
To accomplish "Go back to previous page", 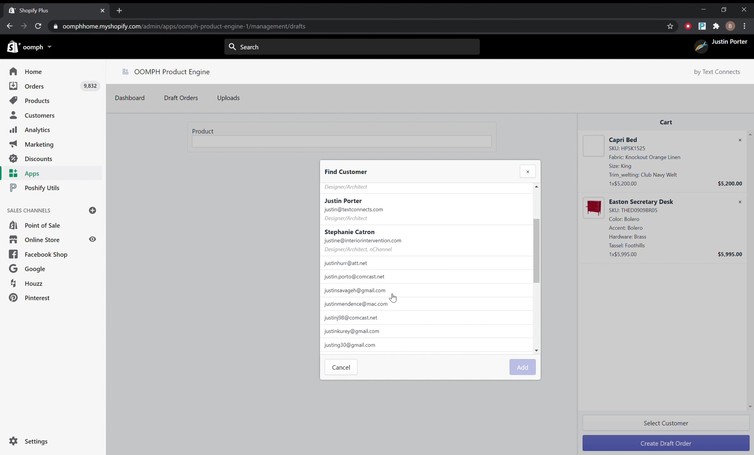I will [9, 26].
